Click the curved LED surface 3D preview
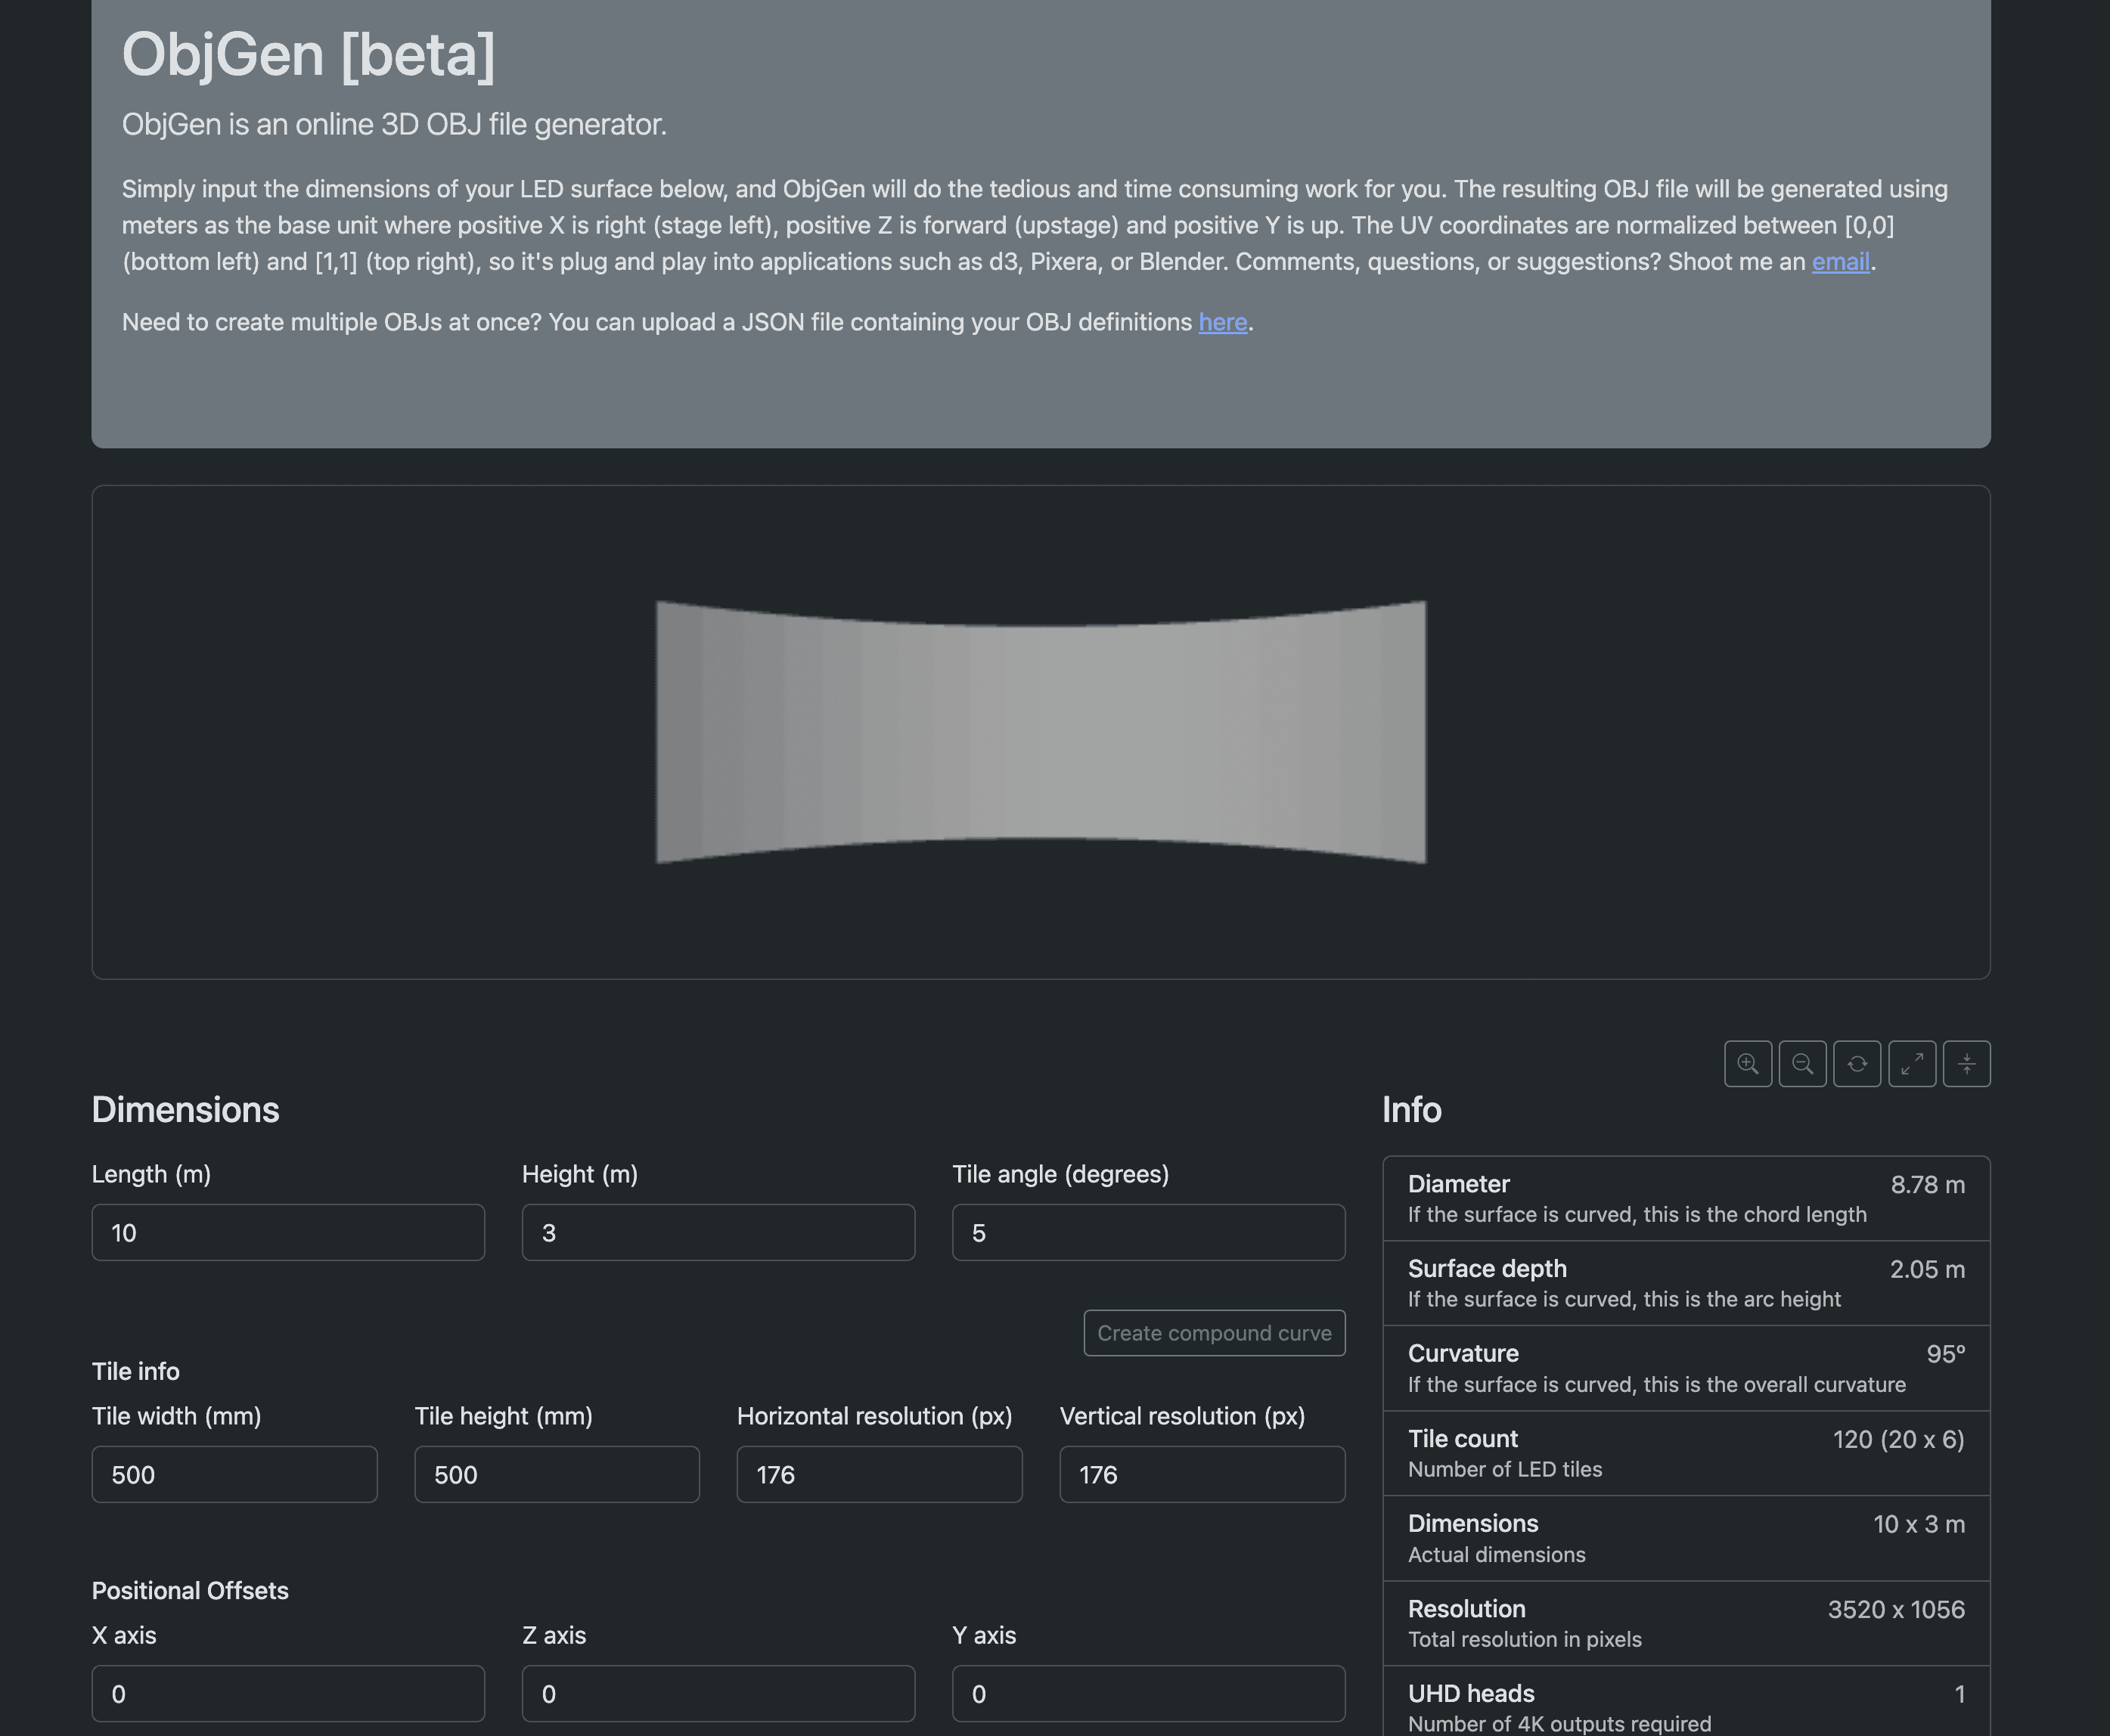Viewport: 2110px width, 1736px height. 1040,732
